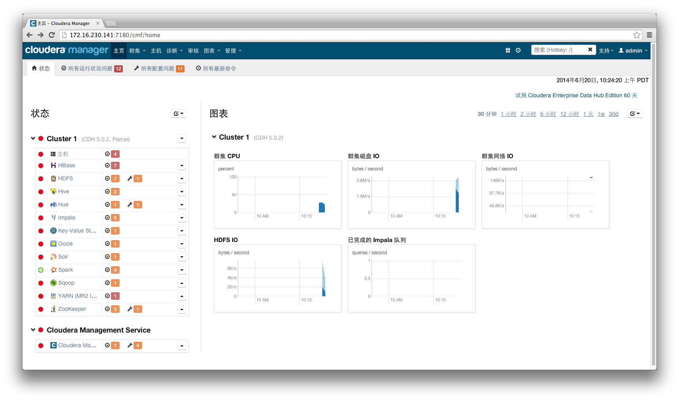
Task: Select the 状态 status tab
Action: point(41,68)
